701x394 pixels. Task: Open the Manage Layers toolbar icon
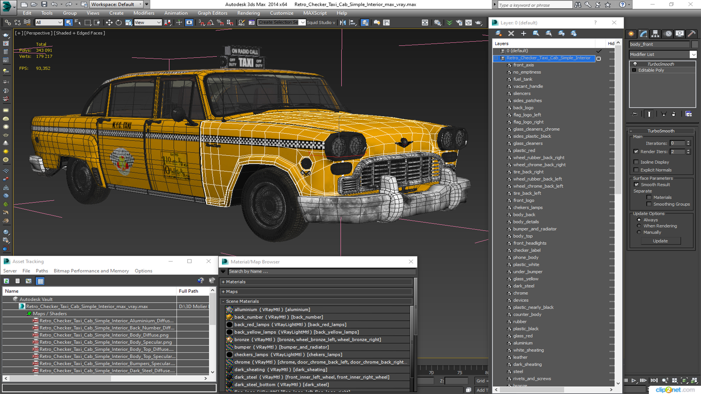(x=365, y=23)
